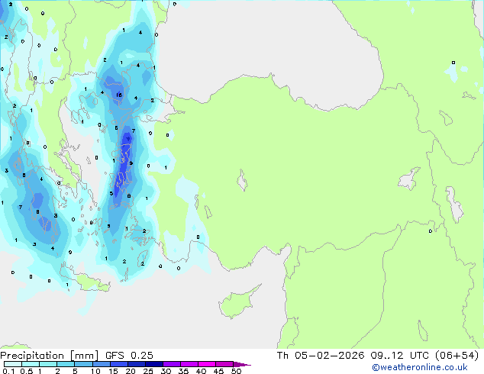Click the 0.5–1 mm legend color swatch

31,364
